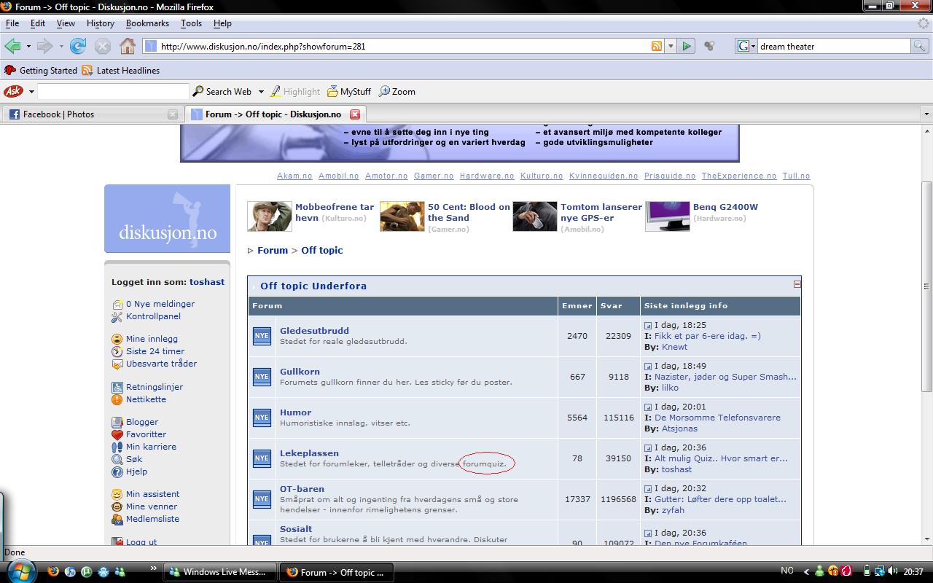Click the Min assistent smiley icon
933x583 pixels.
click(x=117, y=494)
